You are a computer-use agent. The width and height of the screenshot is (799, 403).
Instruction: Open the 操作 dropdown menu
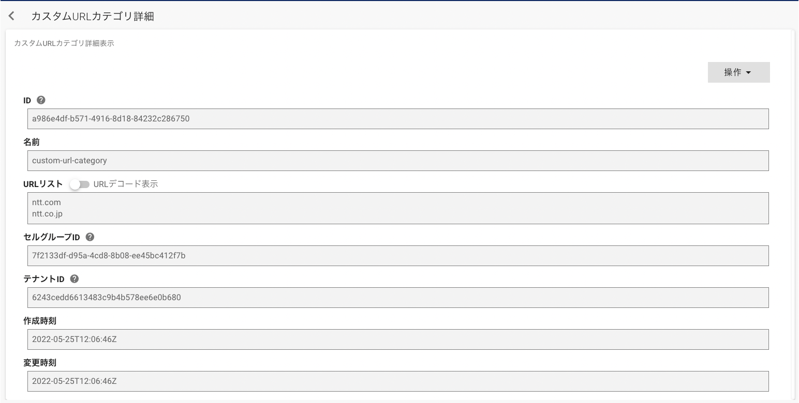(x=738, y=72)
